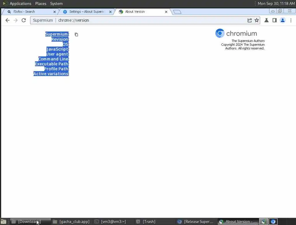Copy version info with the clipboard icon

pos(76,34)
